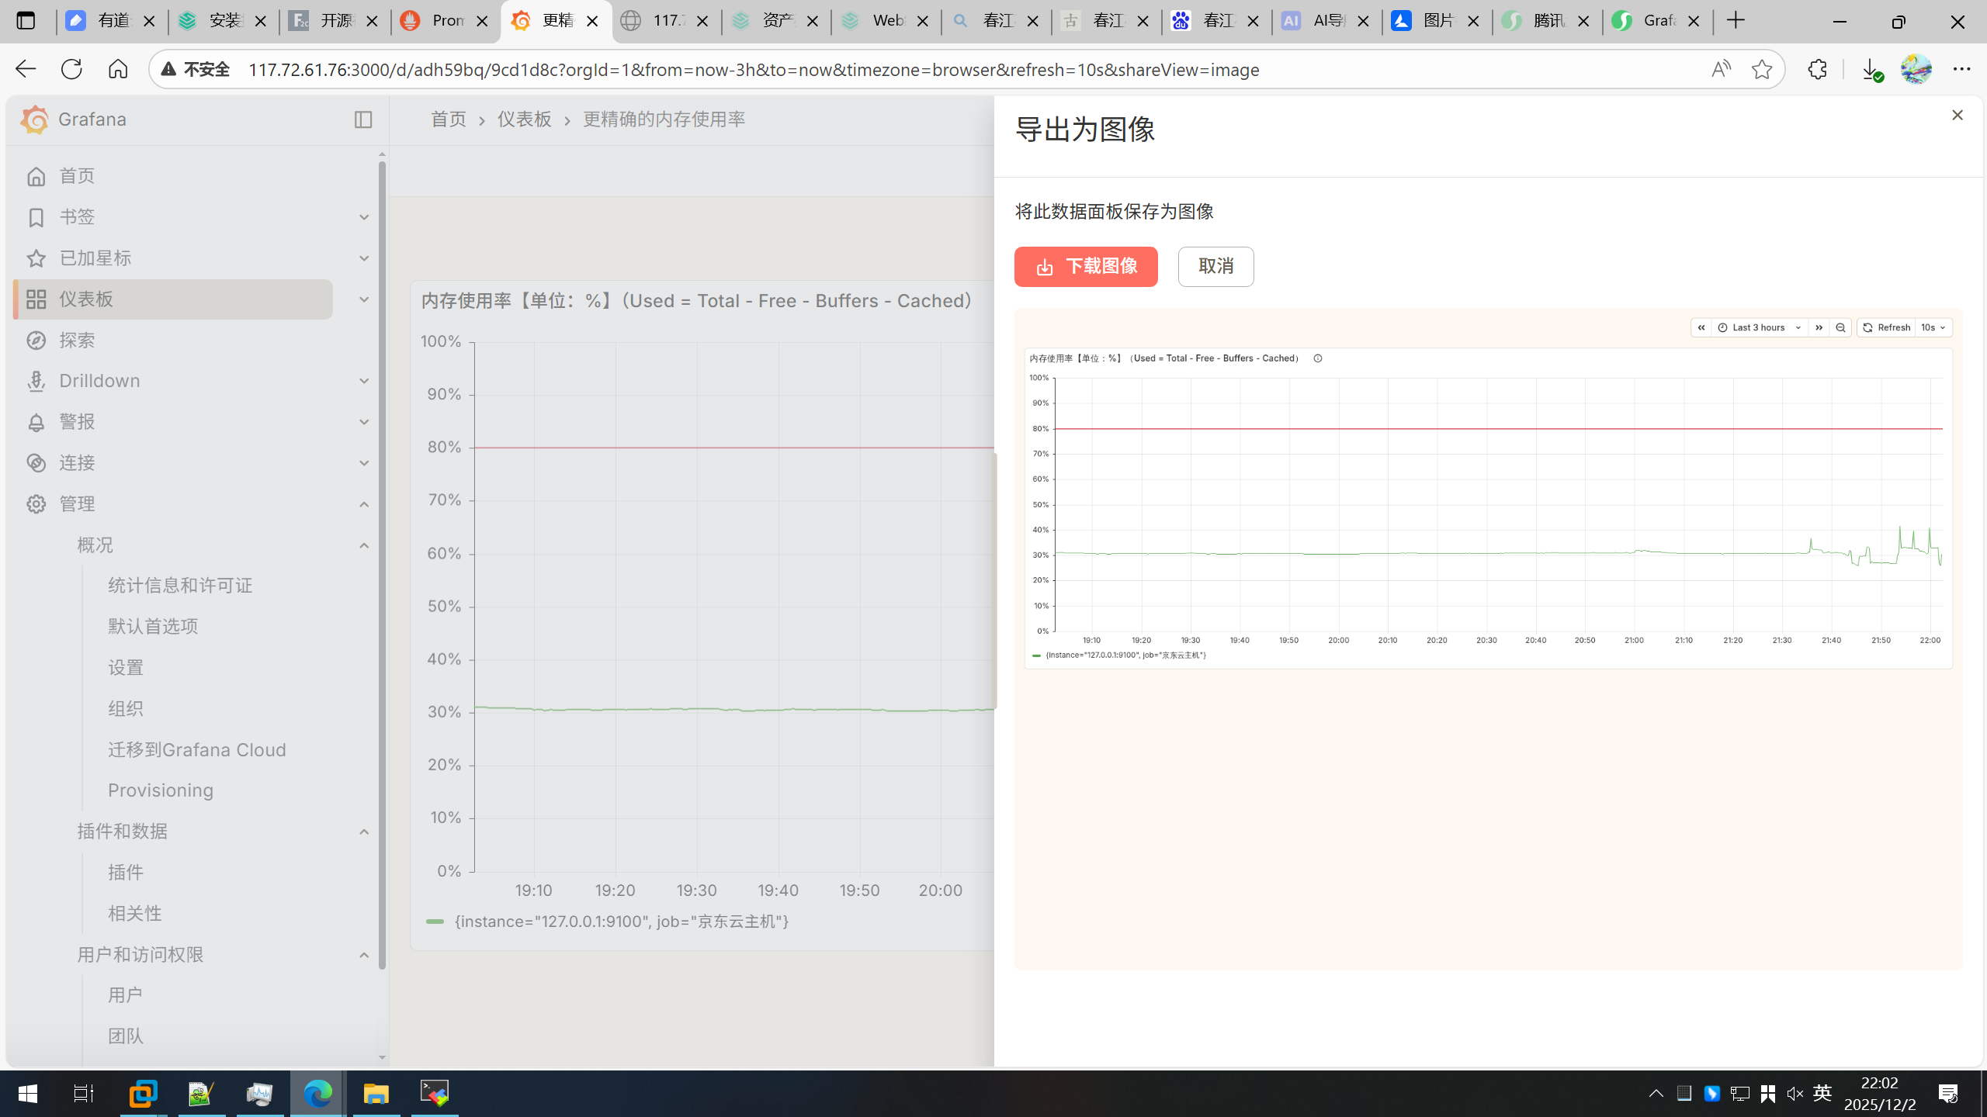
Task: Click the 管理 gear icon
Action: pos(36,504)
